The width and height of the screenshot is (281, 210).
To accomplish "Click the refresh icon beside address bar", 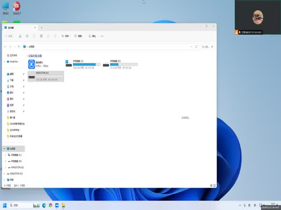I will click(197, 46).
